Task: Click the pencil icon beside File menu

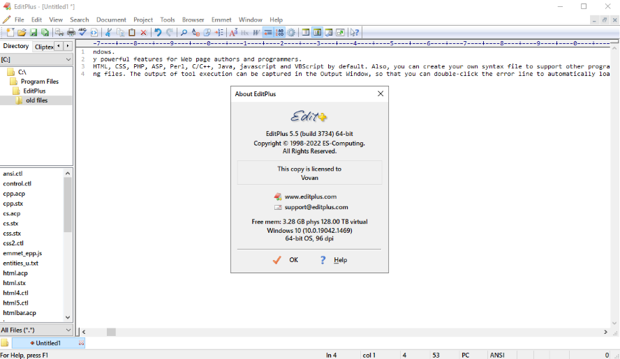Action: [6, 20]
